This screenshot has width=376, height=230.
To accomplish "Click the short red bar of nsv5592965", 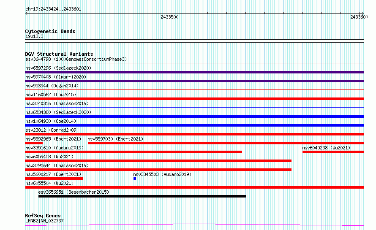I will coord(34,143).
